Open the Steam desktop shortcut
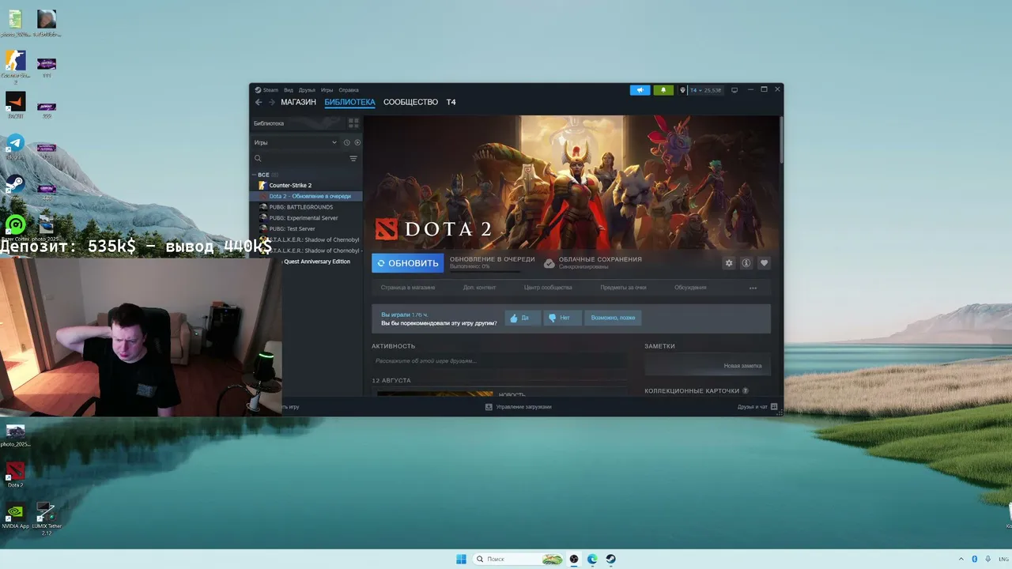This screenshot has width=1012, height=569. (x=15, y=187)
